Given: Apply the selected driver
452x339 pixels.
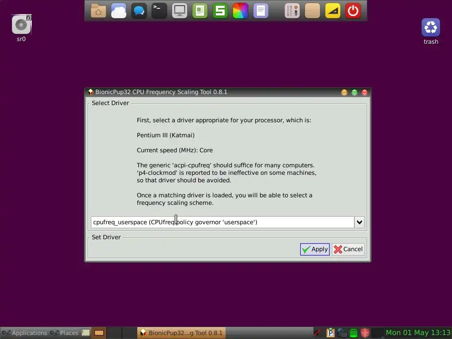Looking at the screenshot, I should (x=315, y=249).
